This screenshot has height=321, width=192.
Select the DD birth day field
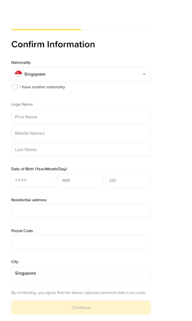click(128, 180)
